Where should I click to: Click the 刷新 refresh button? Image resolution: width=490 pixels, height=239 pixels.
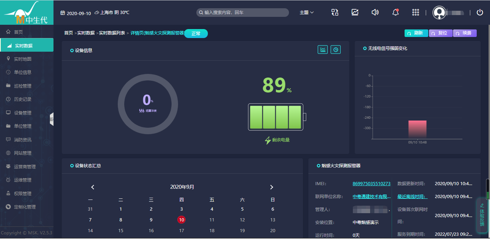tap(416, 33)
